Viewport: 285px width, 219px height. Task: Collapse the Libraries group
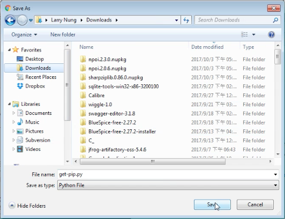coord(9,104)
